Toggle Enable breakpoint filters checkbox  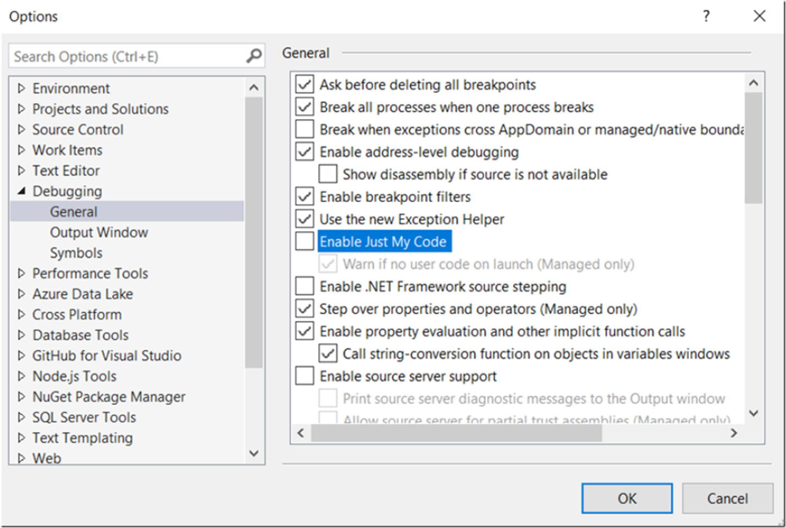[305, 196]
